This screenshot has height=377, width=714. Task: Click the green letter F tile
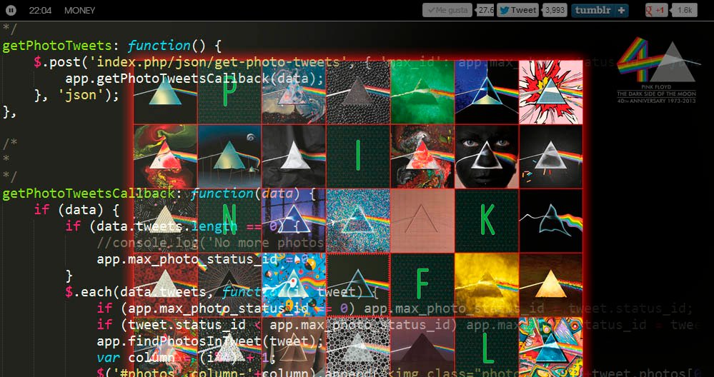tap(422, 285)
